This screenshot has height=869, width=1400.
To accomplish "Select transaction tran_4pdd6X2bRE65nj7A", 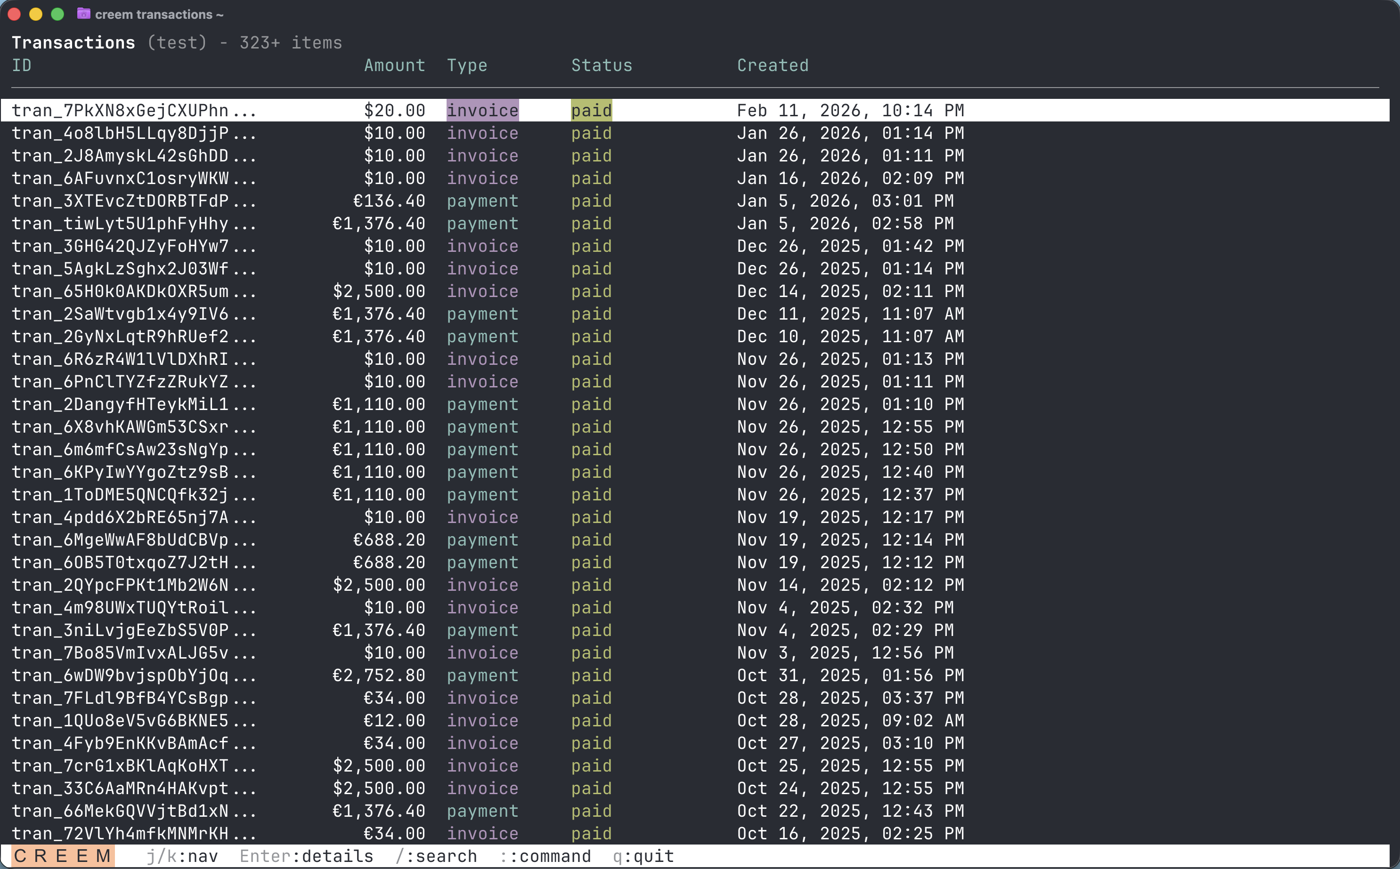I will [x=695, y=517].
